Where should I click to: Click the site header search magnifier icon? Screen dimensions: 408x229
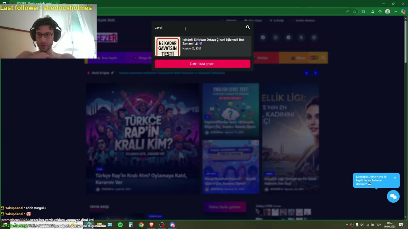point(323,58)
